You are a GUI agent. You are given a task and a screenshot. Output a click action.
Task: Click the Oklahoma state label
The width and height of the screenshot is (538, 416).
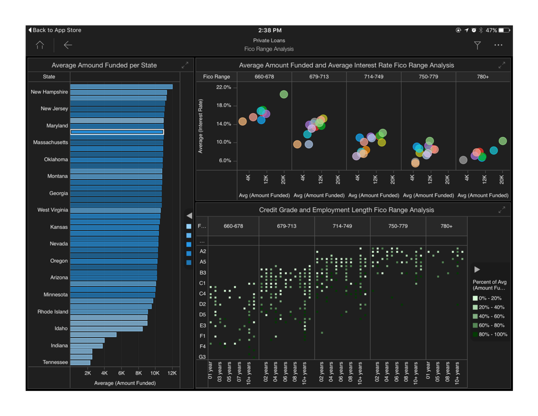[56, 159]
